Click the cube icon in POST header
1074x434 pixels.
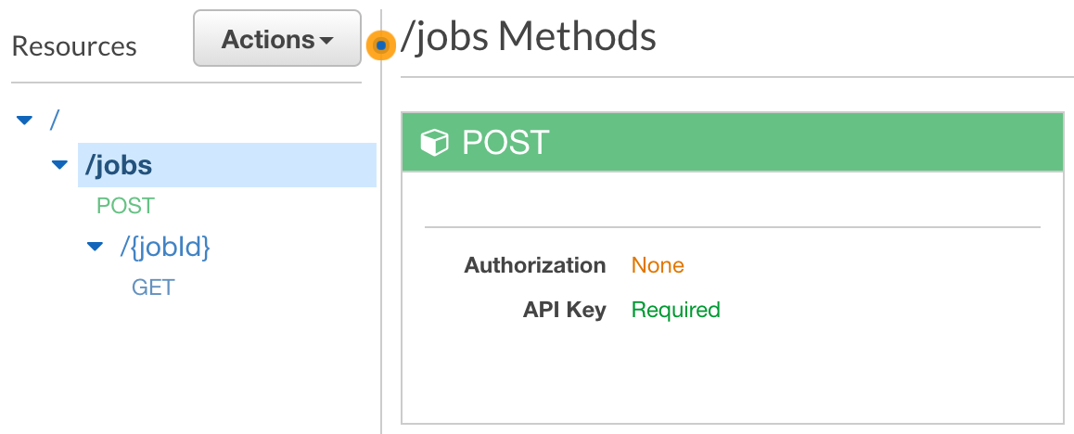coord(432,143)
